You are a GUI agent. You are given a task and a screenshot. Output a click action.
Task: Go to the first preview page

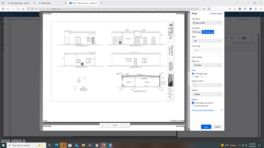(102, 125)
